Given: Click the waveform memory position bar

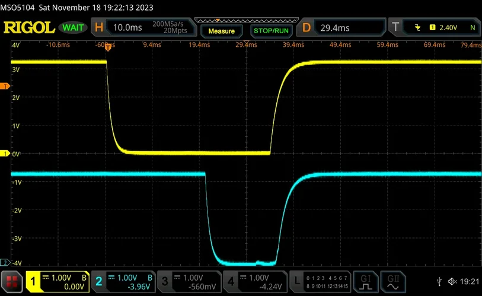Looking at the screenshot, I should tap(247, 20).
